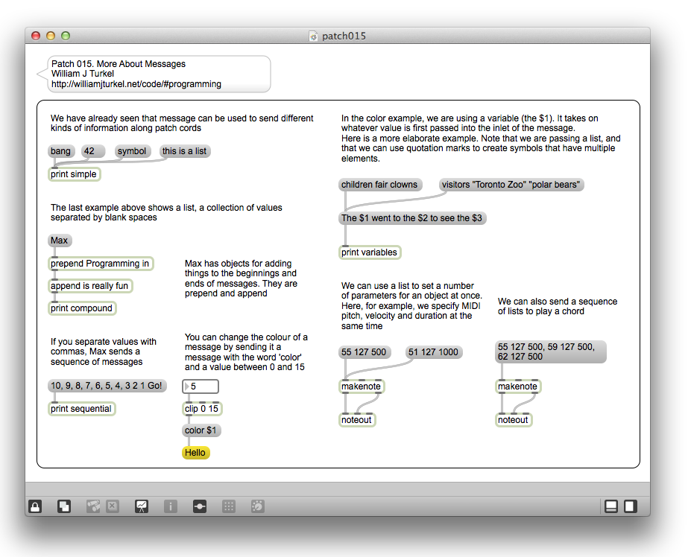Click the 'this is a list' message
The width and height of the screenshot is (691, 557).
pyautogui.click(x=184, y=151)
